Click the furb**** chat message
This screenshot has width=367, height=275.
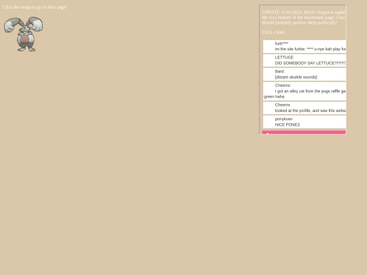[304, 46]
